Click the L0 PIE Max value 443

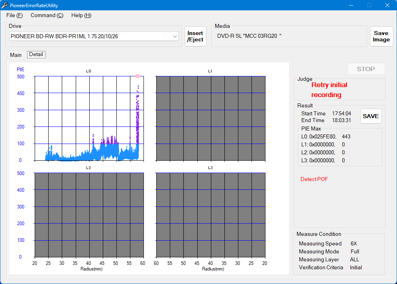click(x=346, y=137)
